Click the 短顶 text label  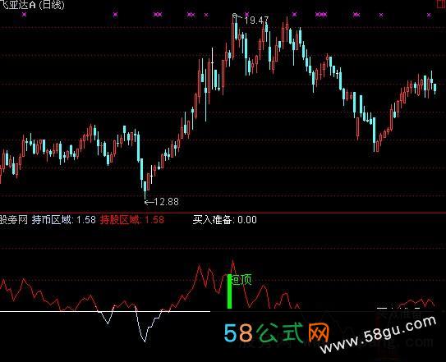coord(241,280)
